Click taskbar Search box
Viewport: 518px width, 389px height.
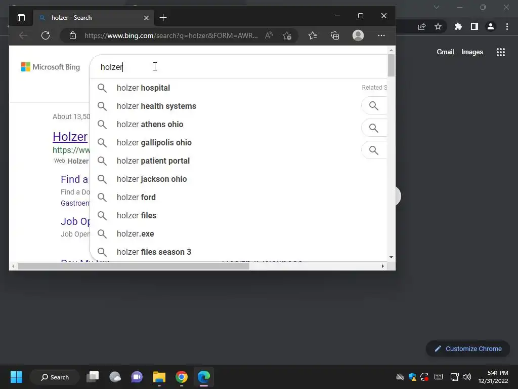click(x=55, y=377)
